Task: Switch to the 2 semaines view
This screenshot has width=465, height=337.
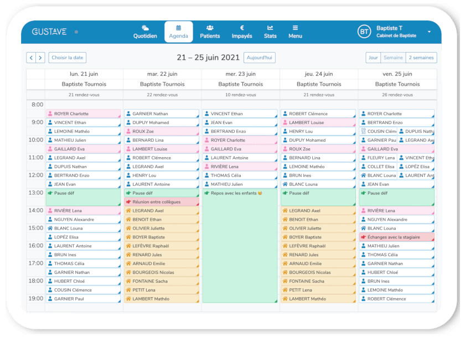Action: pyautogui.click(x=421, y=58)
